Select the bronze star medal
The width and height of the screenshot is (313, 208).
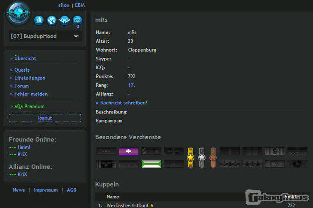point(213,157)
